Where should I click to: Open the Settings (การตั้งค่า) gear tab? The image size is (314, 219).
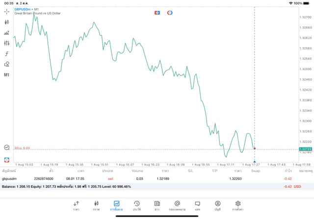(x=238, y=205)
